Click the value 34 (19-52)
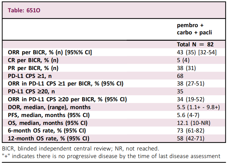This screenshot has height=165, width=229. [x=191, y=99]
